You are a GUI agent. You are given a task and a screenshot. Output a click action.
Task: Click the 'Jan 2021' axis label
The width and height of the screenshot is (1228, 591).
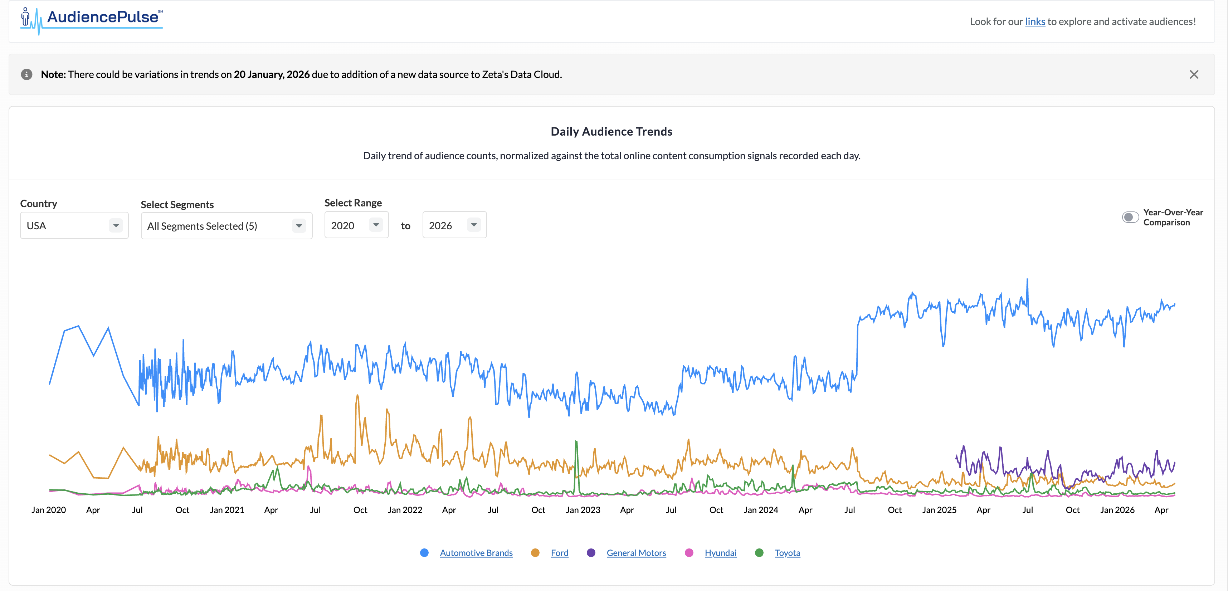coord(227,510)
